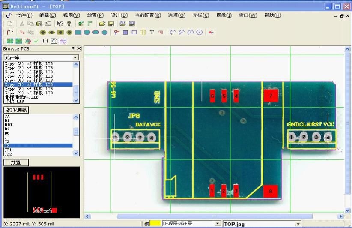Open the 图像(I) menu
The image size is (352, 228).
(224, 15)
